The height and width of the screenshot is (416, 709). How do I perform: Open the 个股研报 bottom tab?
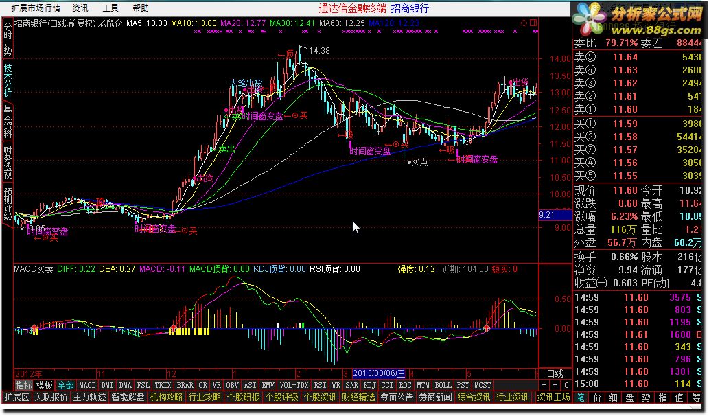click(x=243, y=397)
